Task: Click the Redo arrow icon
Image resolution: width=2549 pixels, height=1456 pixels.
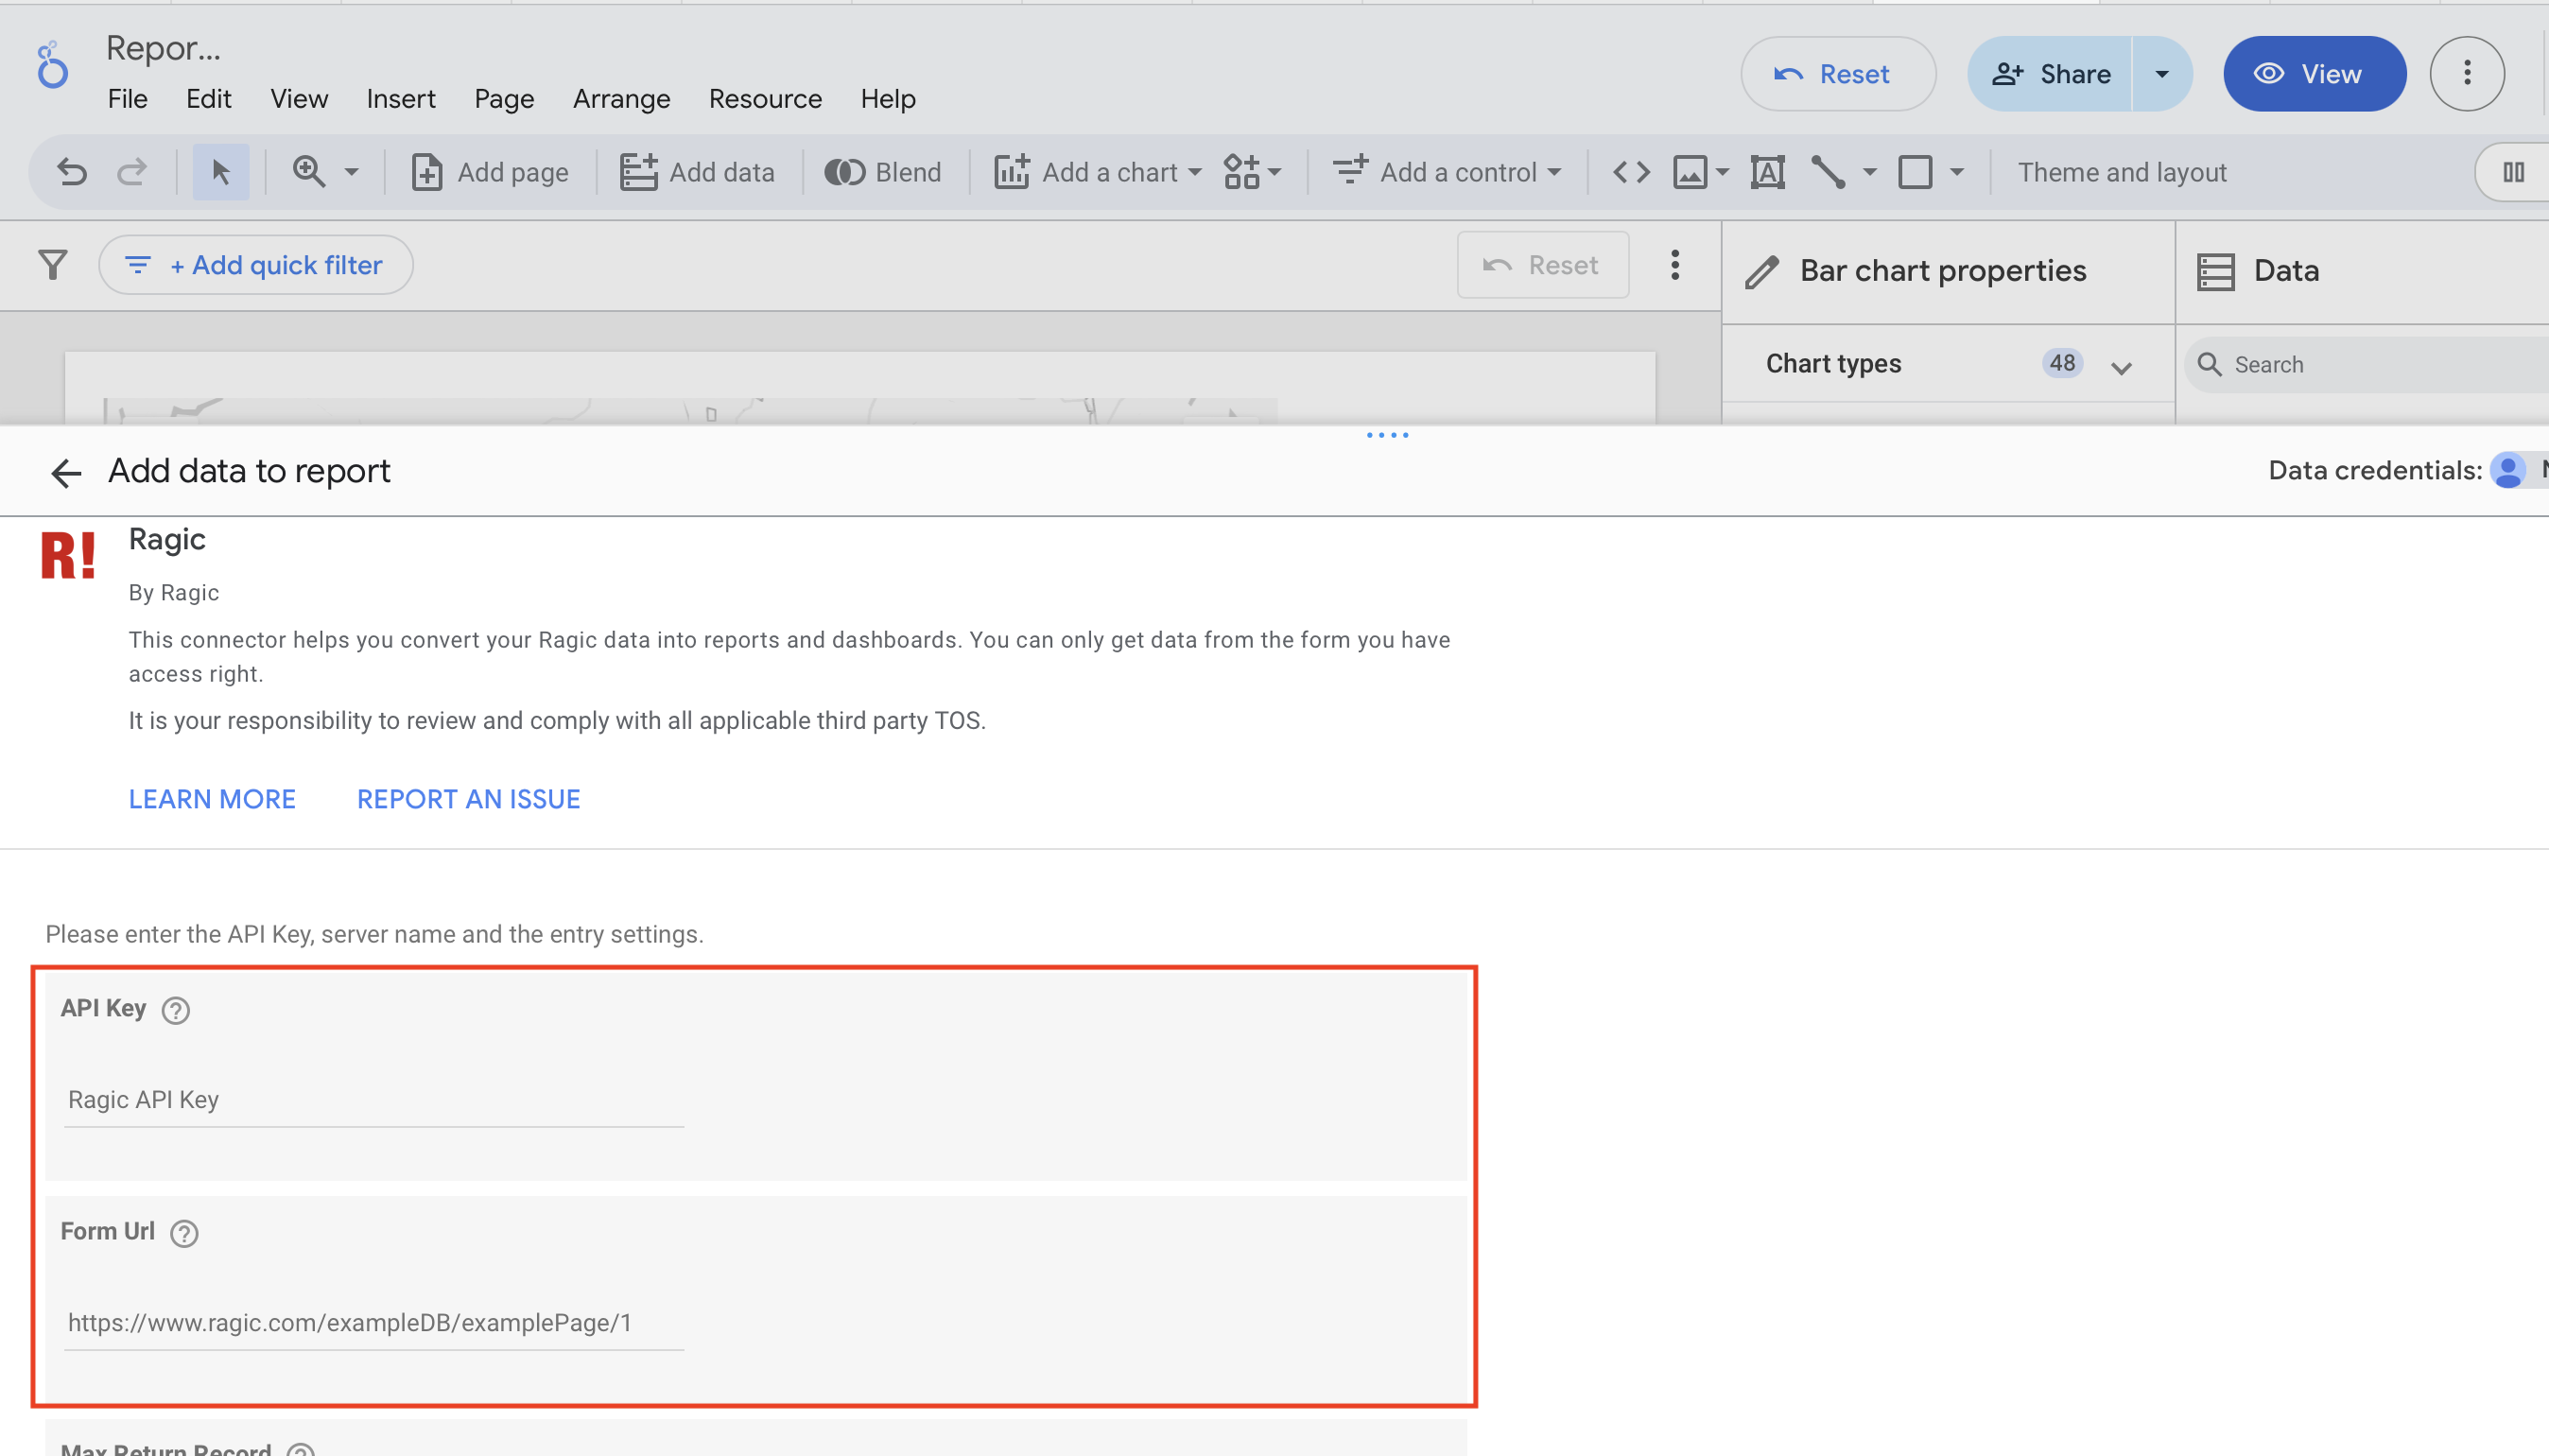Action: tap(132, 172)
